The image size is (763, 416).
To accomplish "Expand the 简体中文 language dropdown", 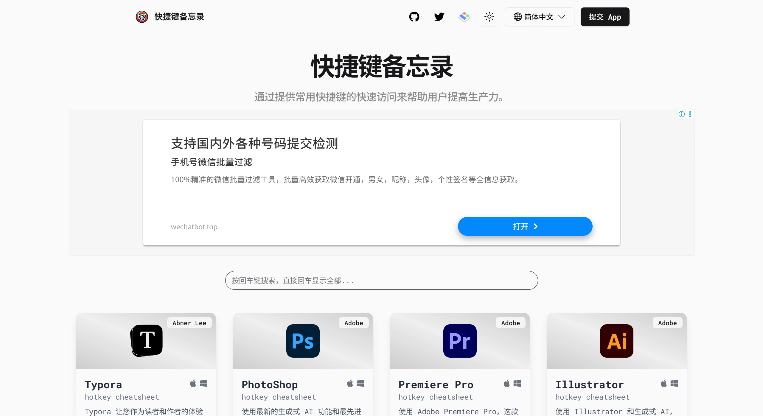I will click(539, 17).
